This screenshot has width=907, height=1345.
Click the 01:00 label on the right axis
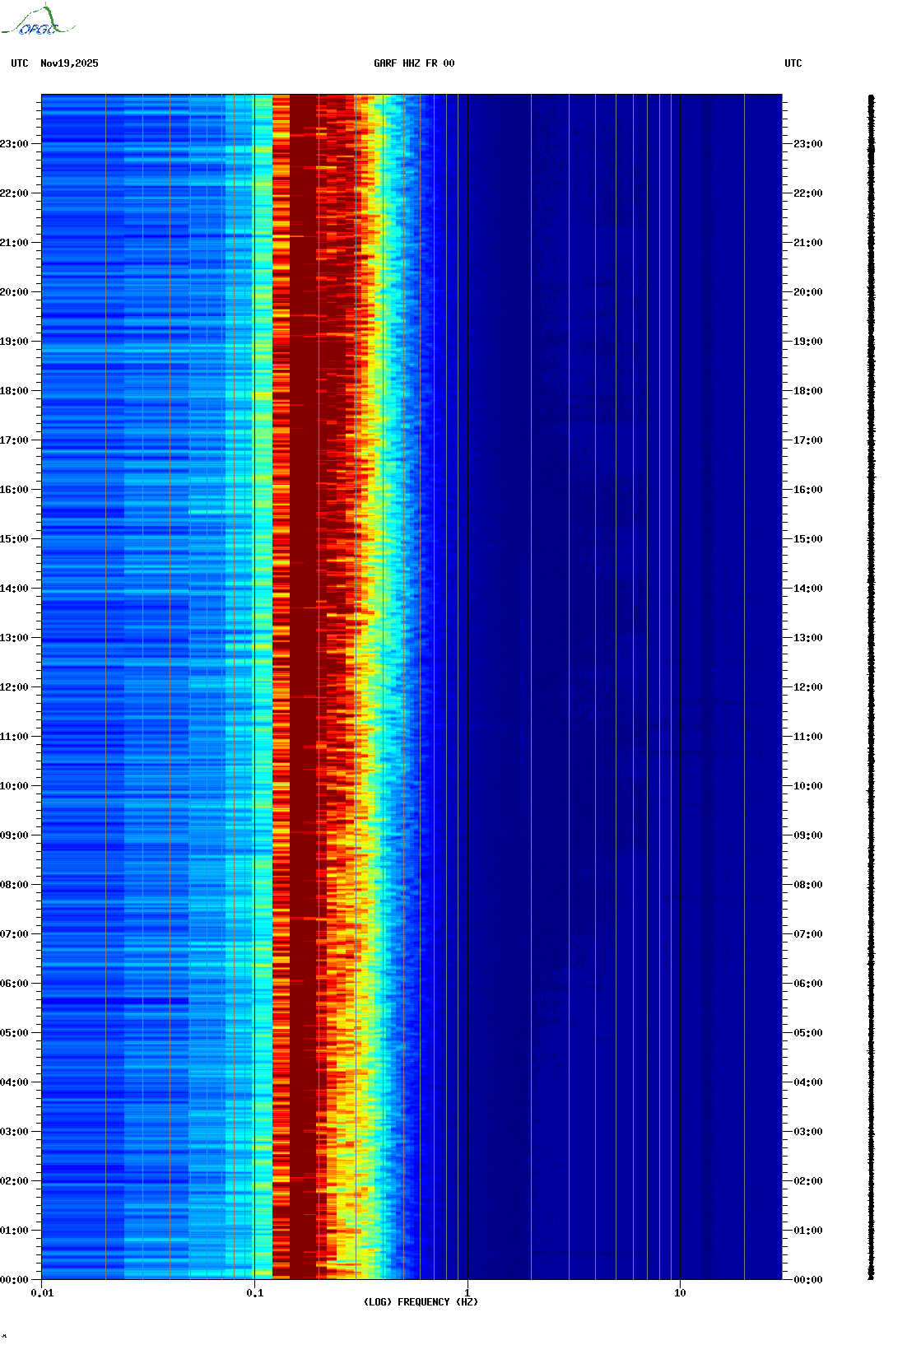point(807,1231)
